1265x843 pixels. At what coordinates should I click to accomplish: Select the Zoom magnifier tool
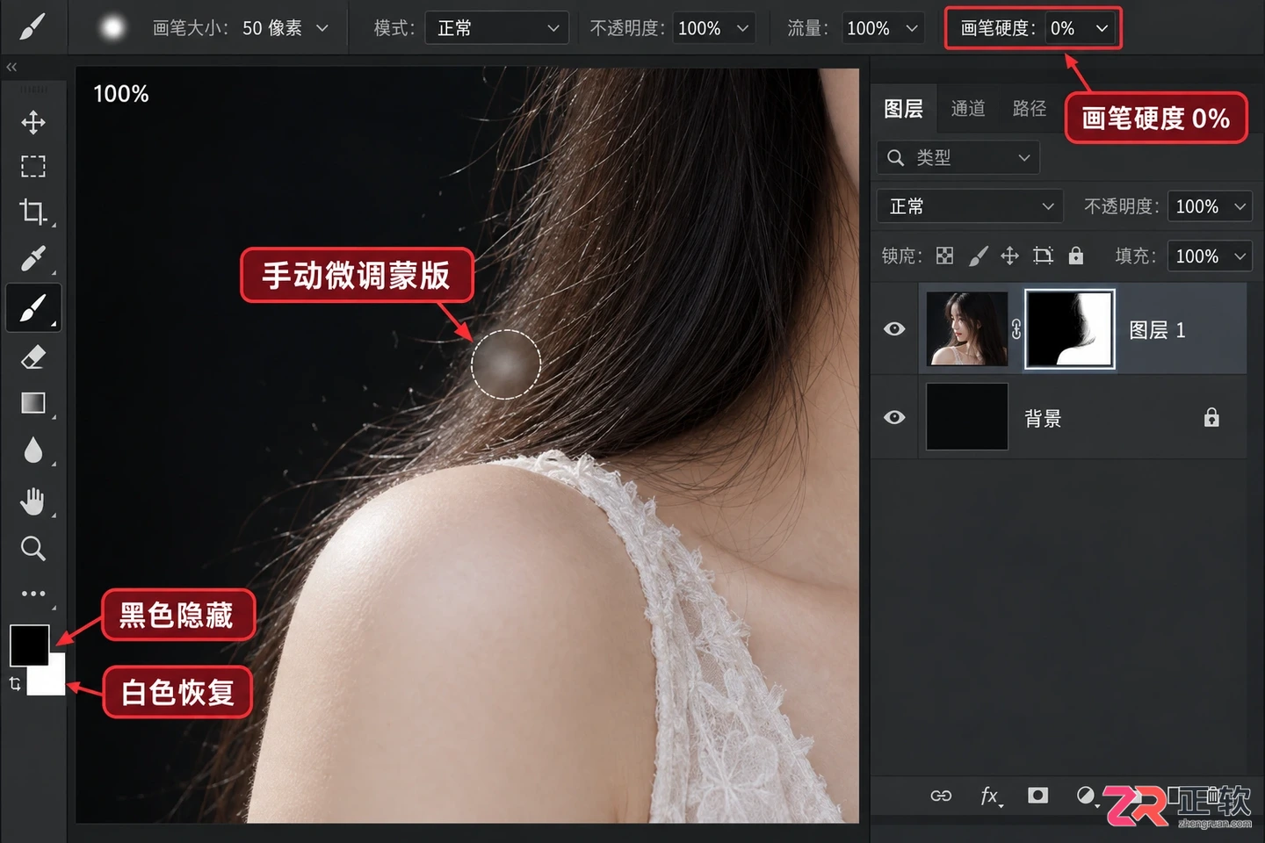(x=33, y=549)
